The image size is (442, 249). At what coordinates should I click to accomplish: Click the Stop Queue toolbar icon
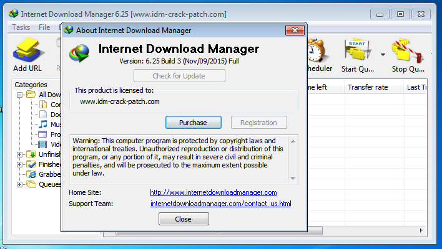click(408, 50)
